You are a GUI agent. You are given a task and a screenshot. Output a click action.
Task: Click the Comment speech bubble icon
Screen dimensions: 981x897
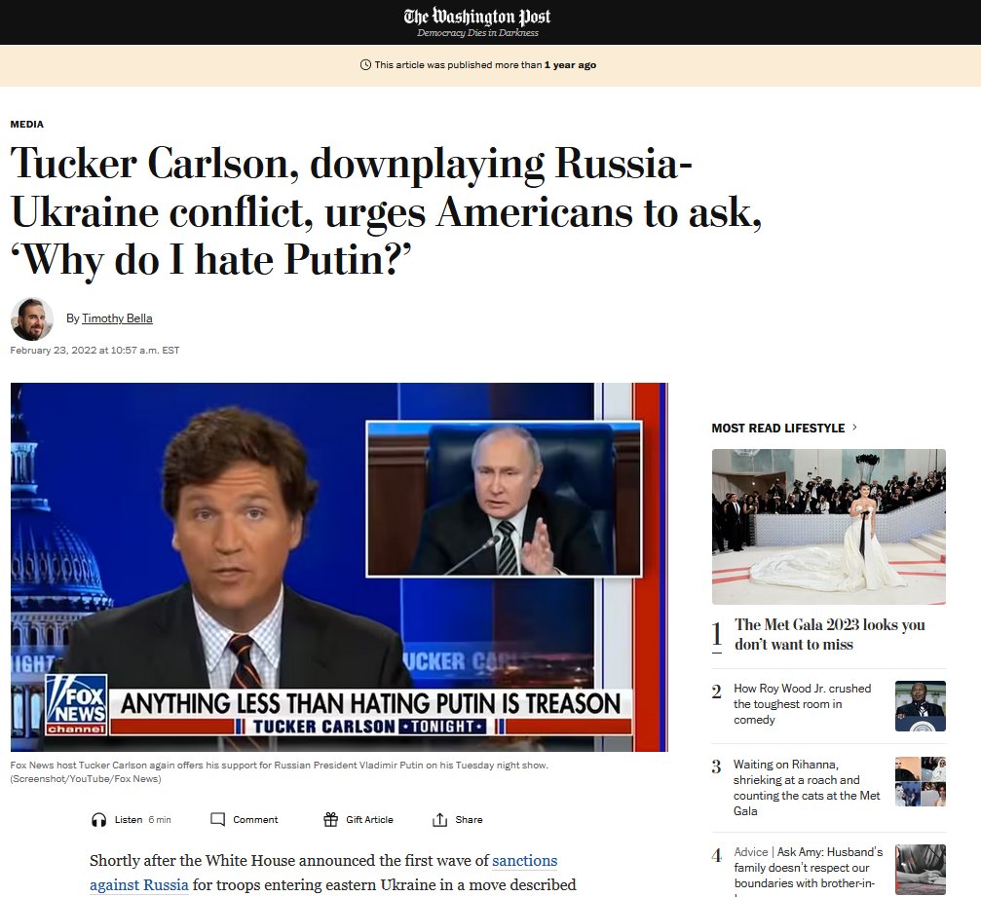[217, 819]
